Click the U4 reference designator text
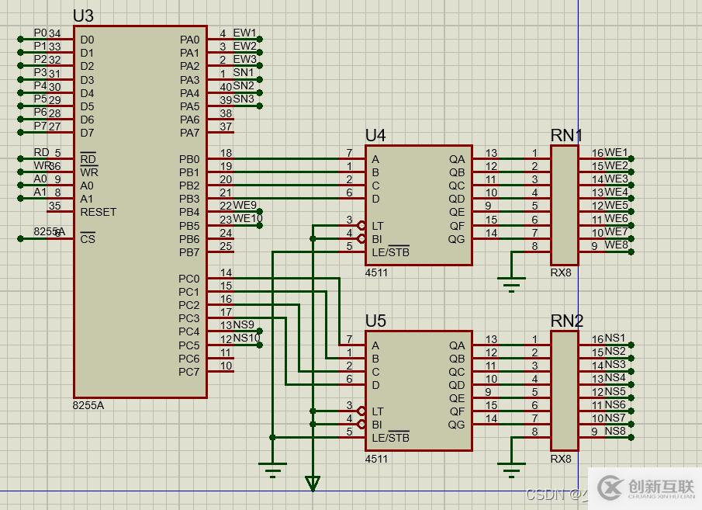This screenshot has width=702, height=510. click(375, 135)
